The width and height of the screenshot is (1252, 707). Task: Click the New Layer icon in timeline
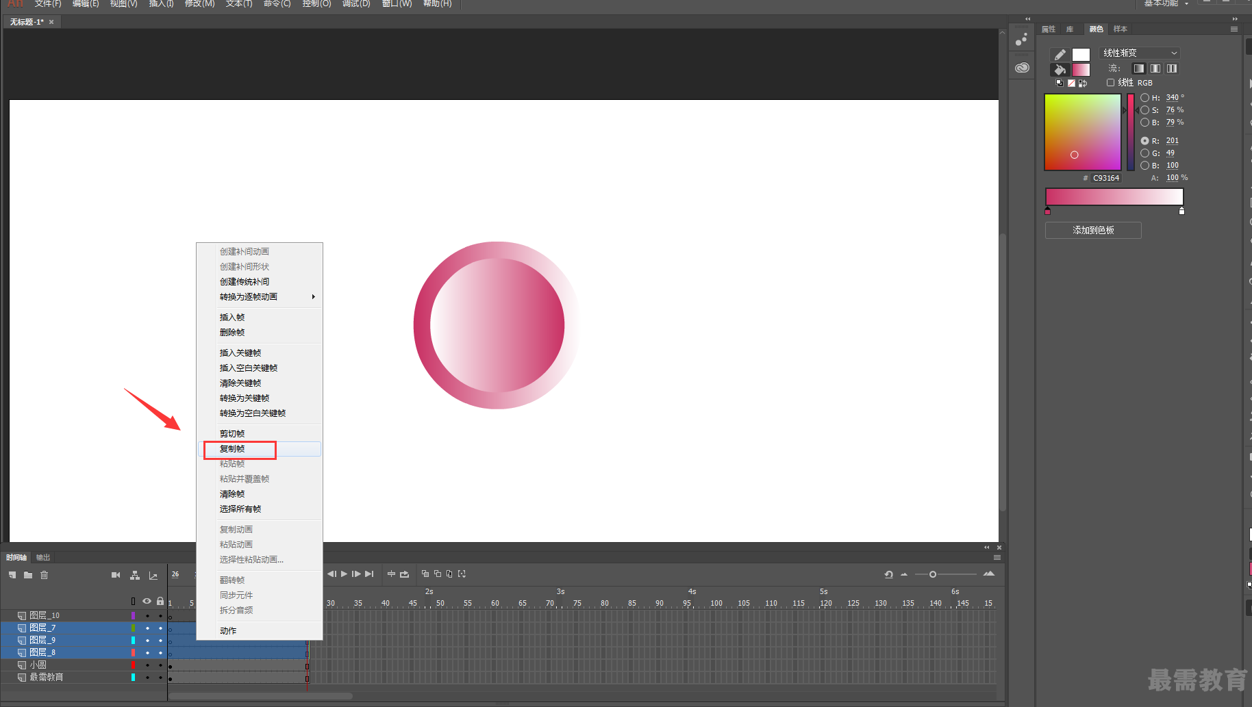(12, 575)
